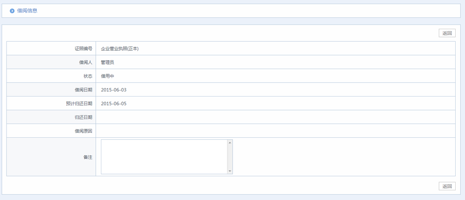Click the 备注 scrollbar up arrow
Viewport: 465px width, 200px height.
230,143
